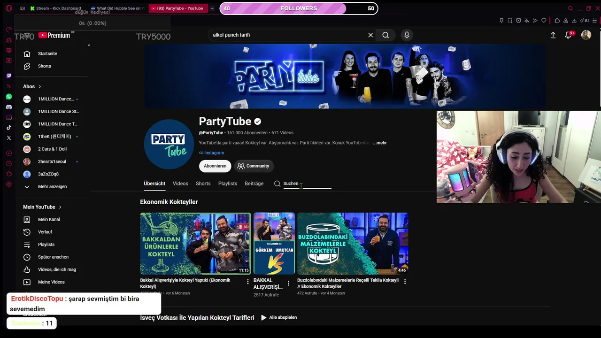Viewport: 601px width, 338px height.
Task: Expand Mehr anzeigen in subscriptions
Action: (x=52, y=186)
